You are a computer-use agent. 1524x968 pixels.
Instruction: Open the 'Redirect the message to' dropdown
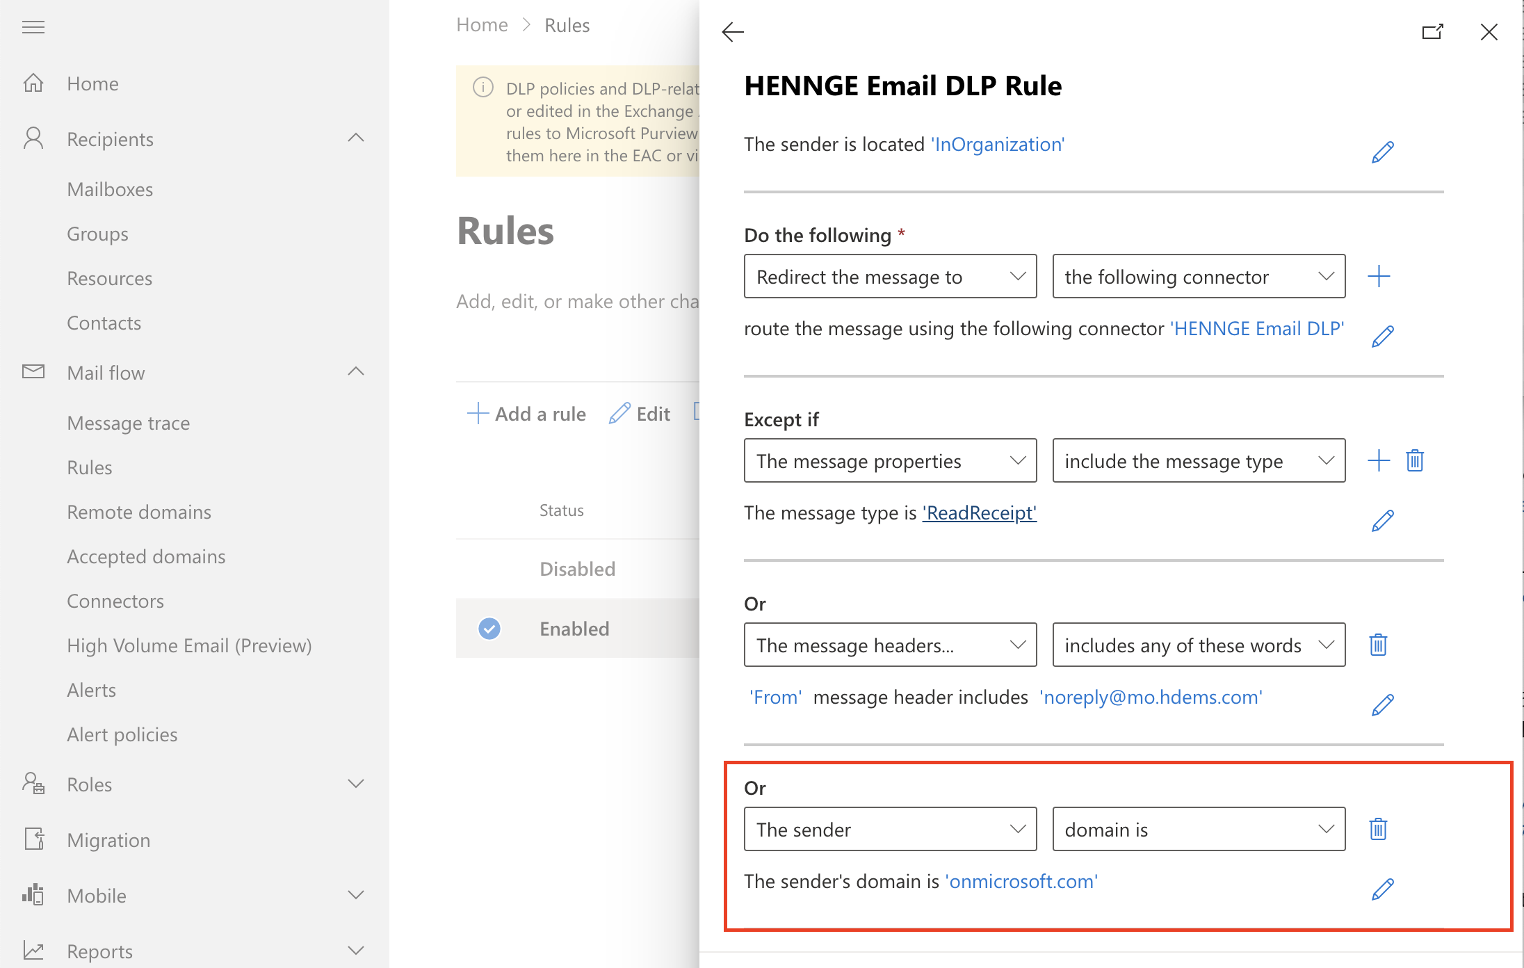[x=890, y=276]
